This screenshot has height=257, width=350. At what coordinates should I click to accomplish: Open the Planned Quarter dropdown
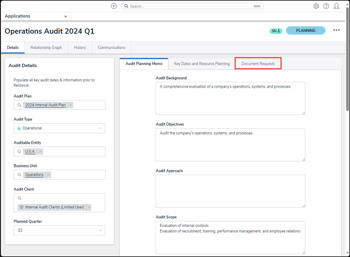[59, 230]
